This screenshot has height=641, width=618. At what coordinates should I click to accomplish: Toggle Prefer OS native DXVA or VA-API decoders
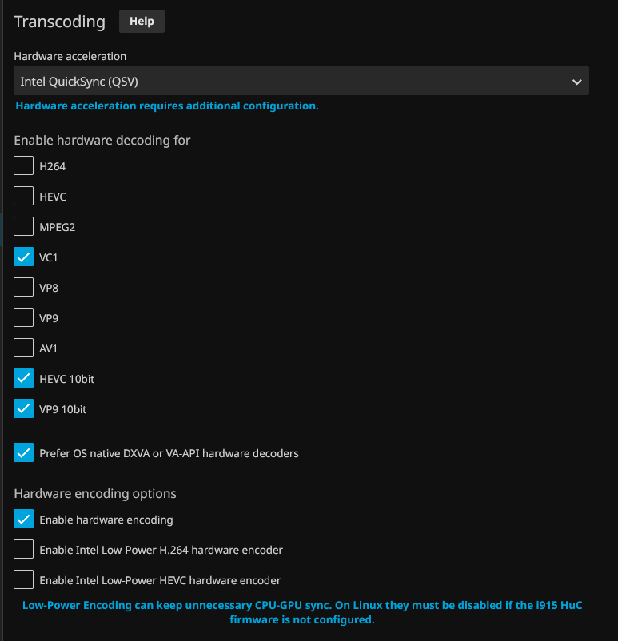(24, 453)
